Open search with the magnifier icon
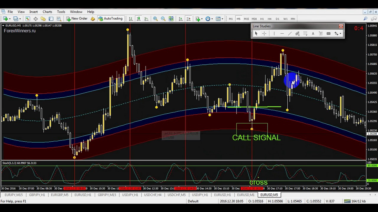 pos(365,19)
